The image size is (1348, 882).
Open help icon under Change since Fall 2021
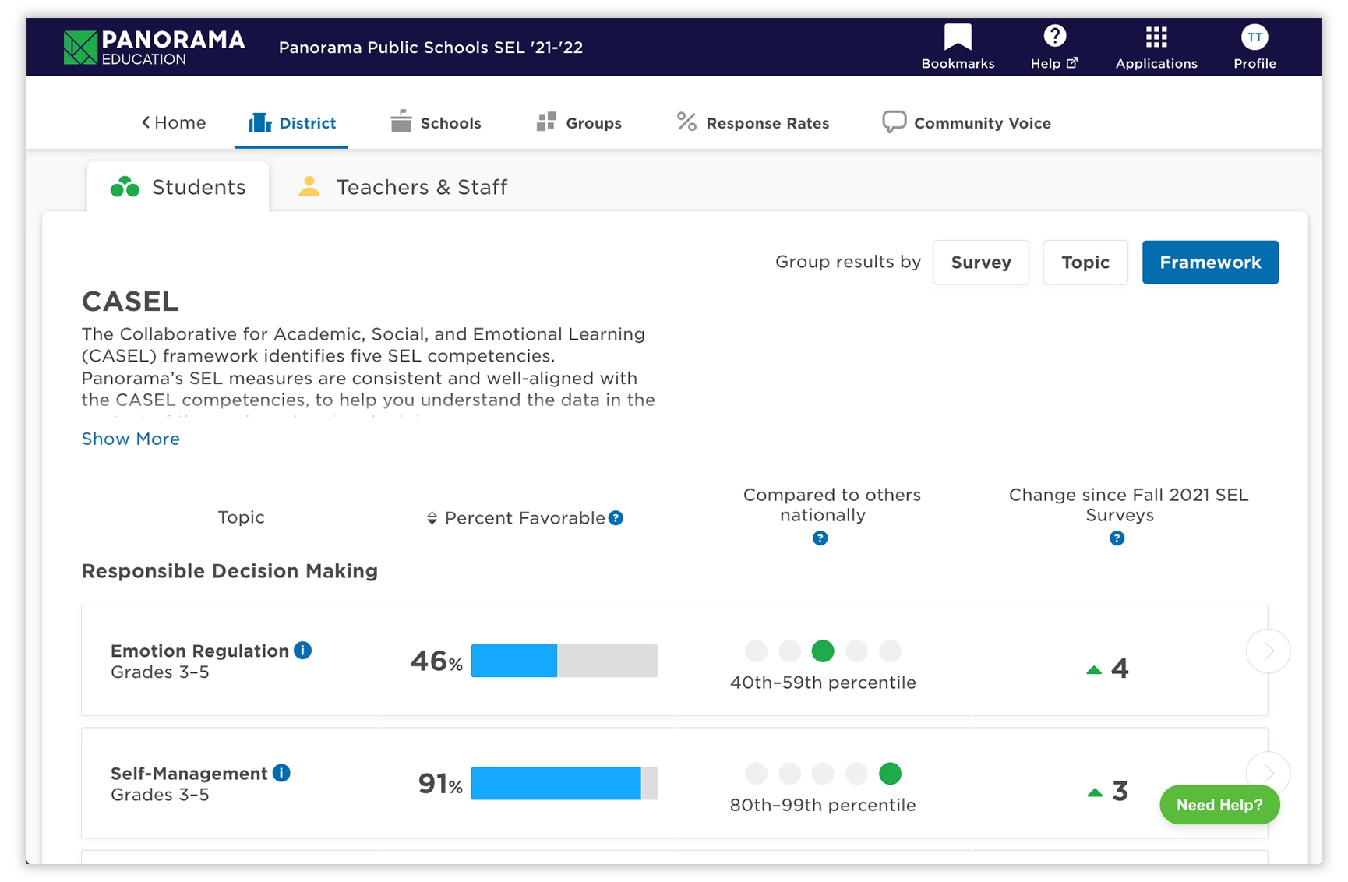[x=1117, y=538]
